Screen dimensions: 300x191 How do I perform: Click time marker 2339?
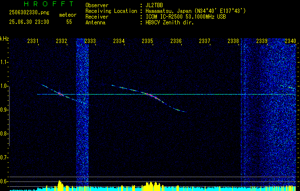tap(262, 41)
